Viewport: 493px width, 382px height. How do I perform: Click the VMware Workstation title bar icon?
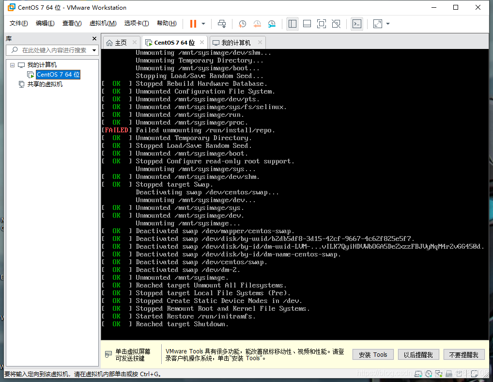click(x=11, y=7)
